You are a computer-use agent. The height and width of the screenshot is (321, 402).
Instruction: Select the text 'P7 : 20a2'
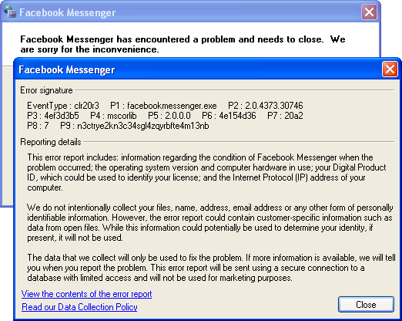pos(285,116)
